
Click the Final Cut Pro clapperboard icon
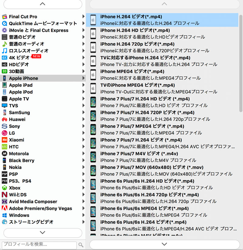5,17
